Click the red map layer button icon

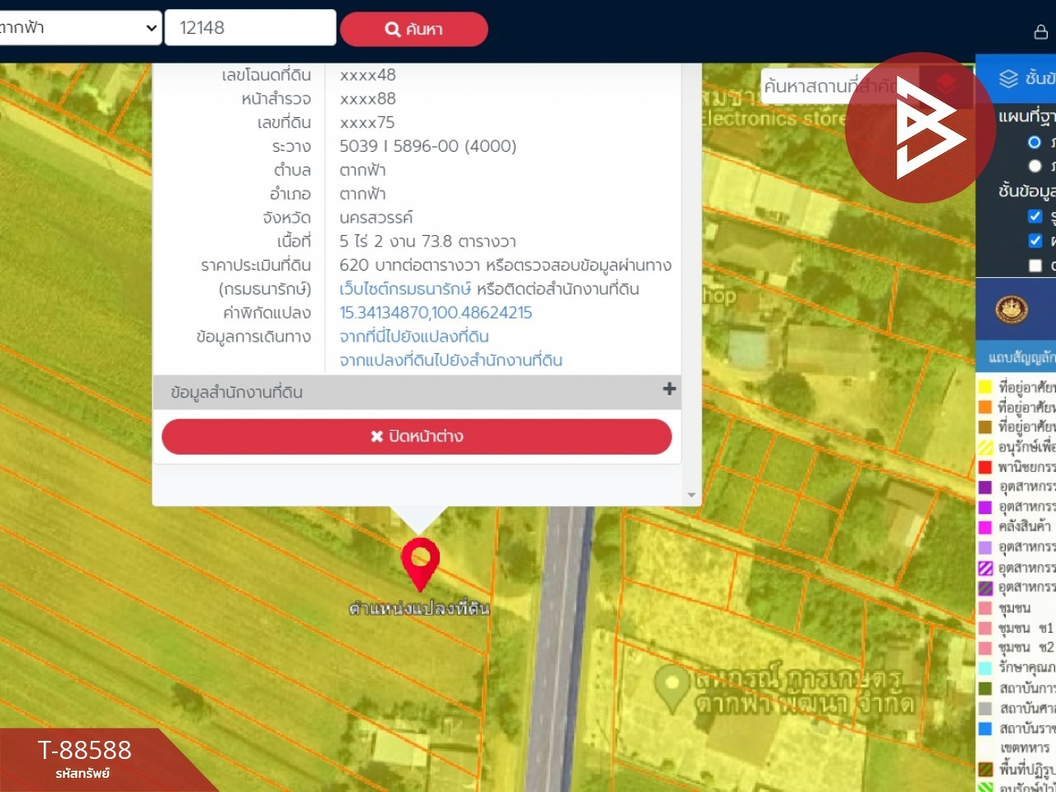click(x=946, y=82)
